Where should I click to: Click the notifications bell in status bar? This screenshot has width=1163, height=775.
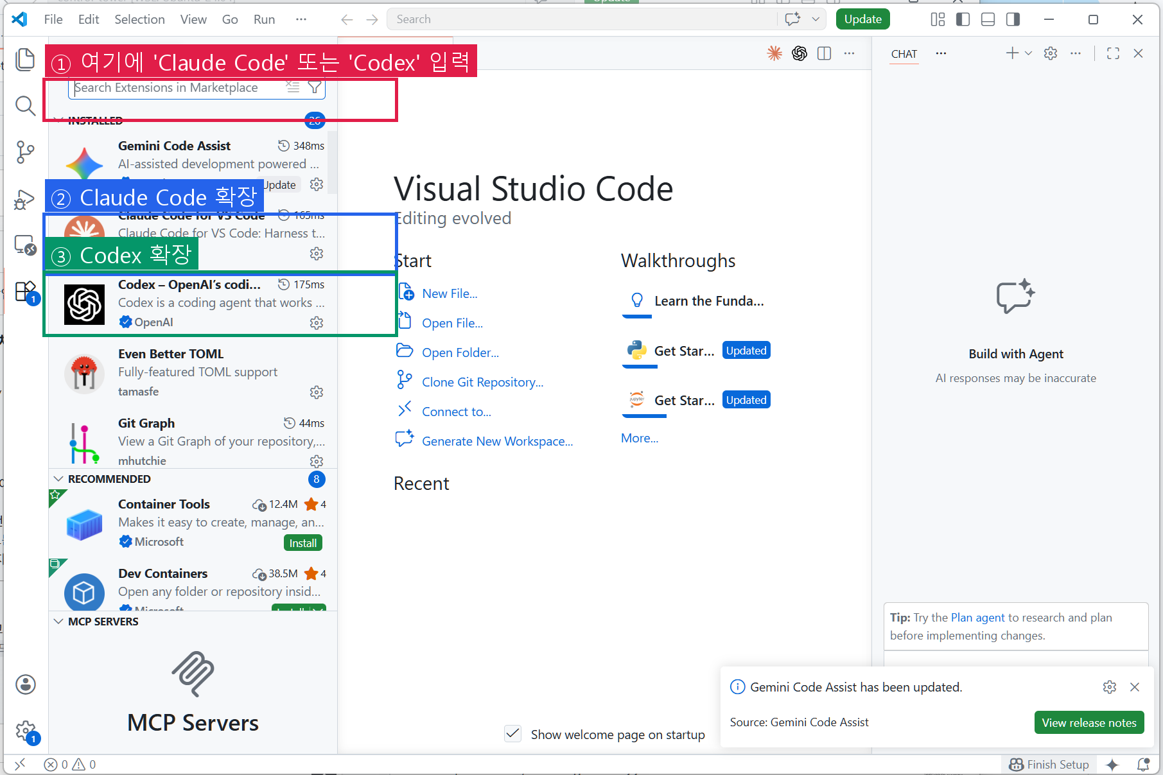(x=1143, y=765)
